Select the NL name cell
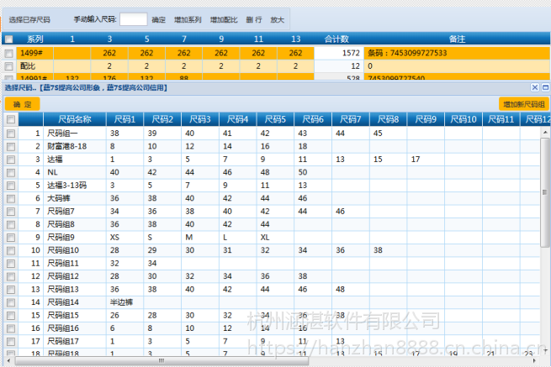Image resolution: width=551 pixels, height=367 pixels. point(75,172)
